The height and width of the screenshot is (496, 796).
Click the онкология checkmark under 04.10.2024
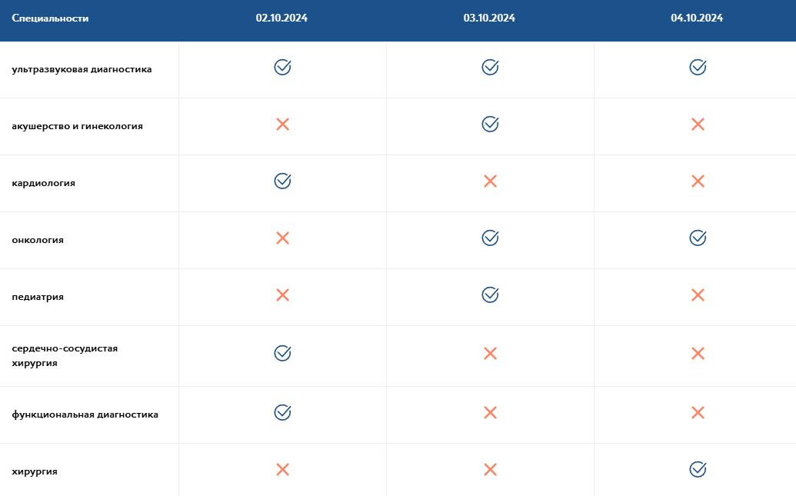(x=698, y=238)
